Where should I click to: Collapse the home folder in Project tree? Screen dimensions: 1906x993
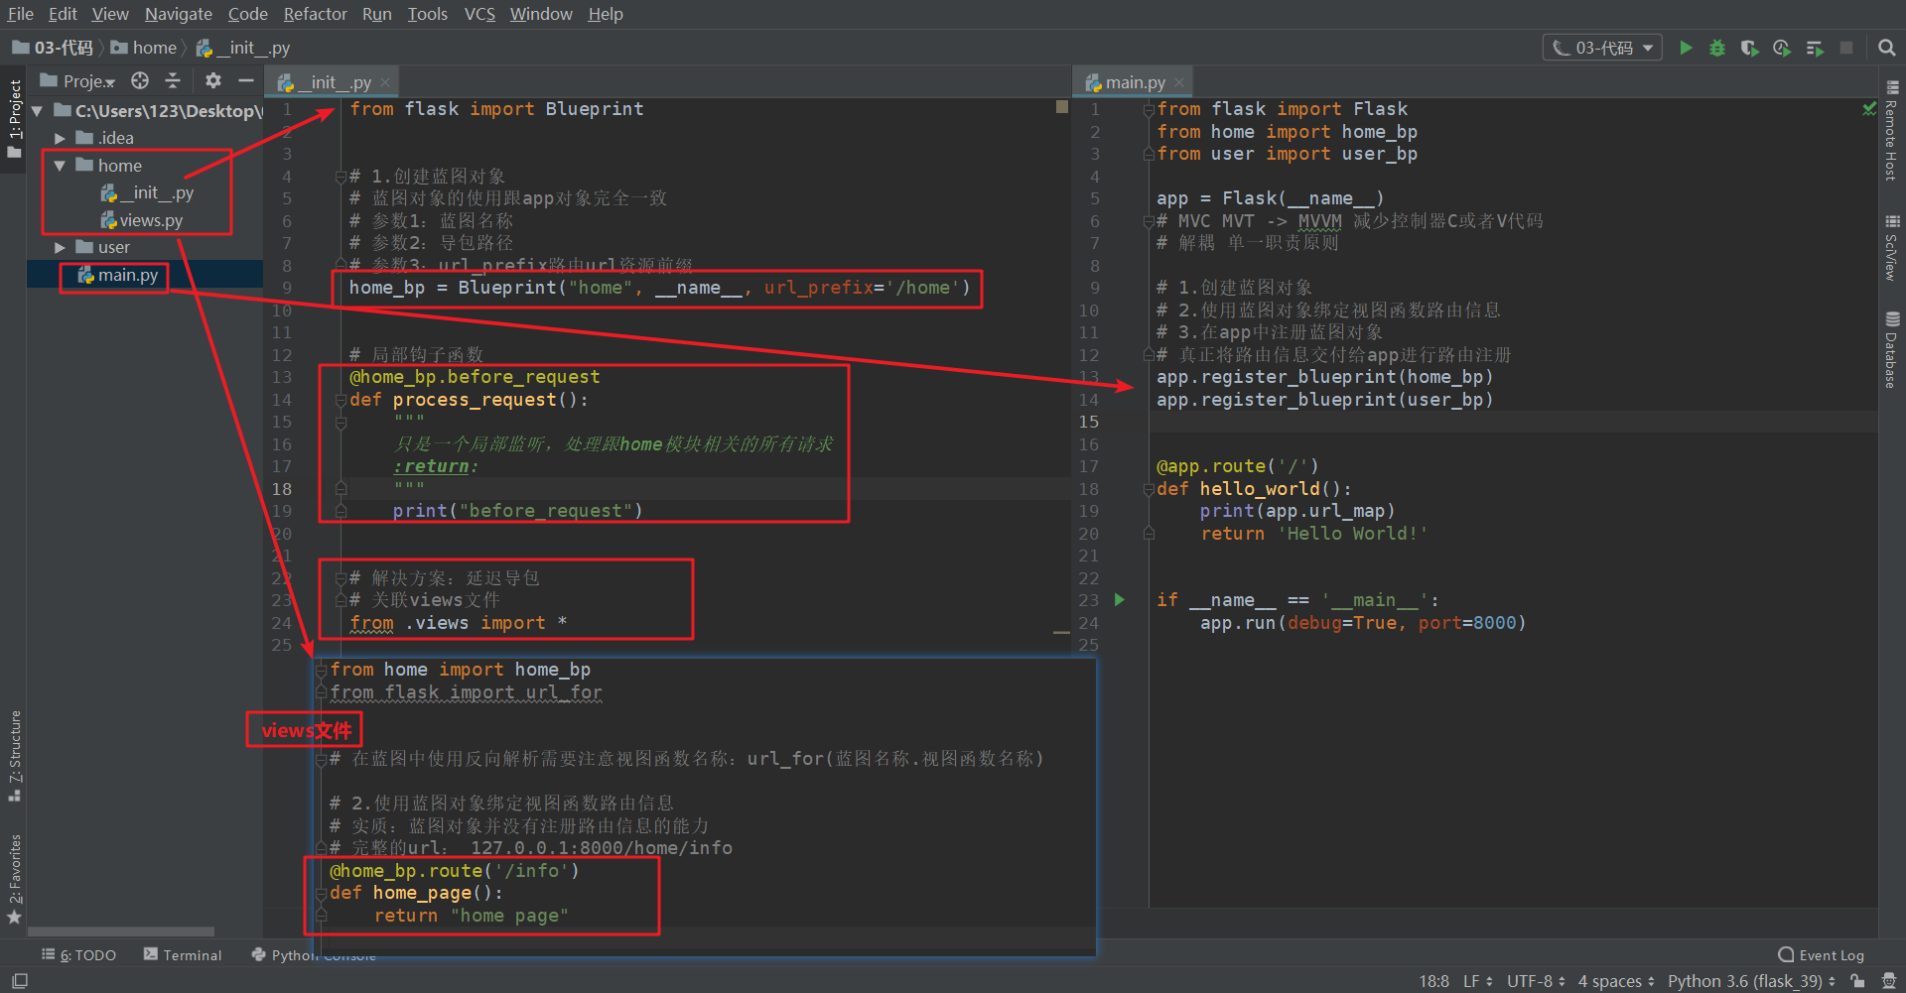click(x=59, y=165)
